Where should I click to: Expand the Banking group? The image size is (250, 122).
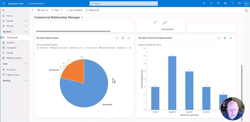coord(26,81)
